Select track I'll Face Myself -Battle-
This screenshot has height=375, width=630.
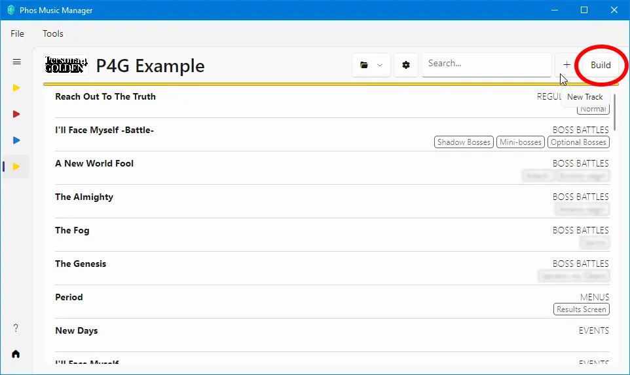[332, 135]
